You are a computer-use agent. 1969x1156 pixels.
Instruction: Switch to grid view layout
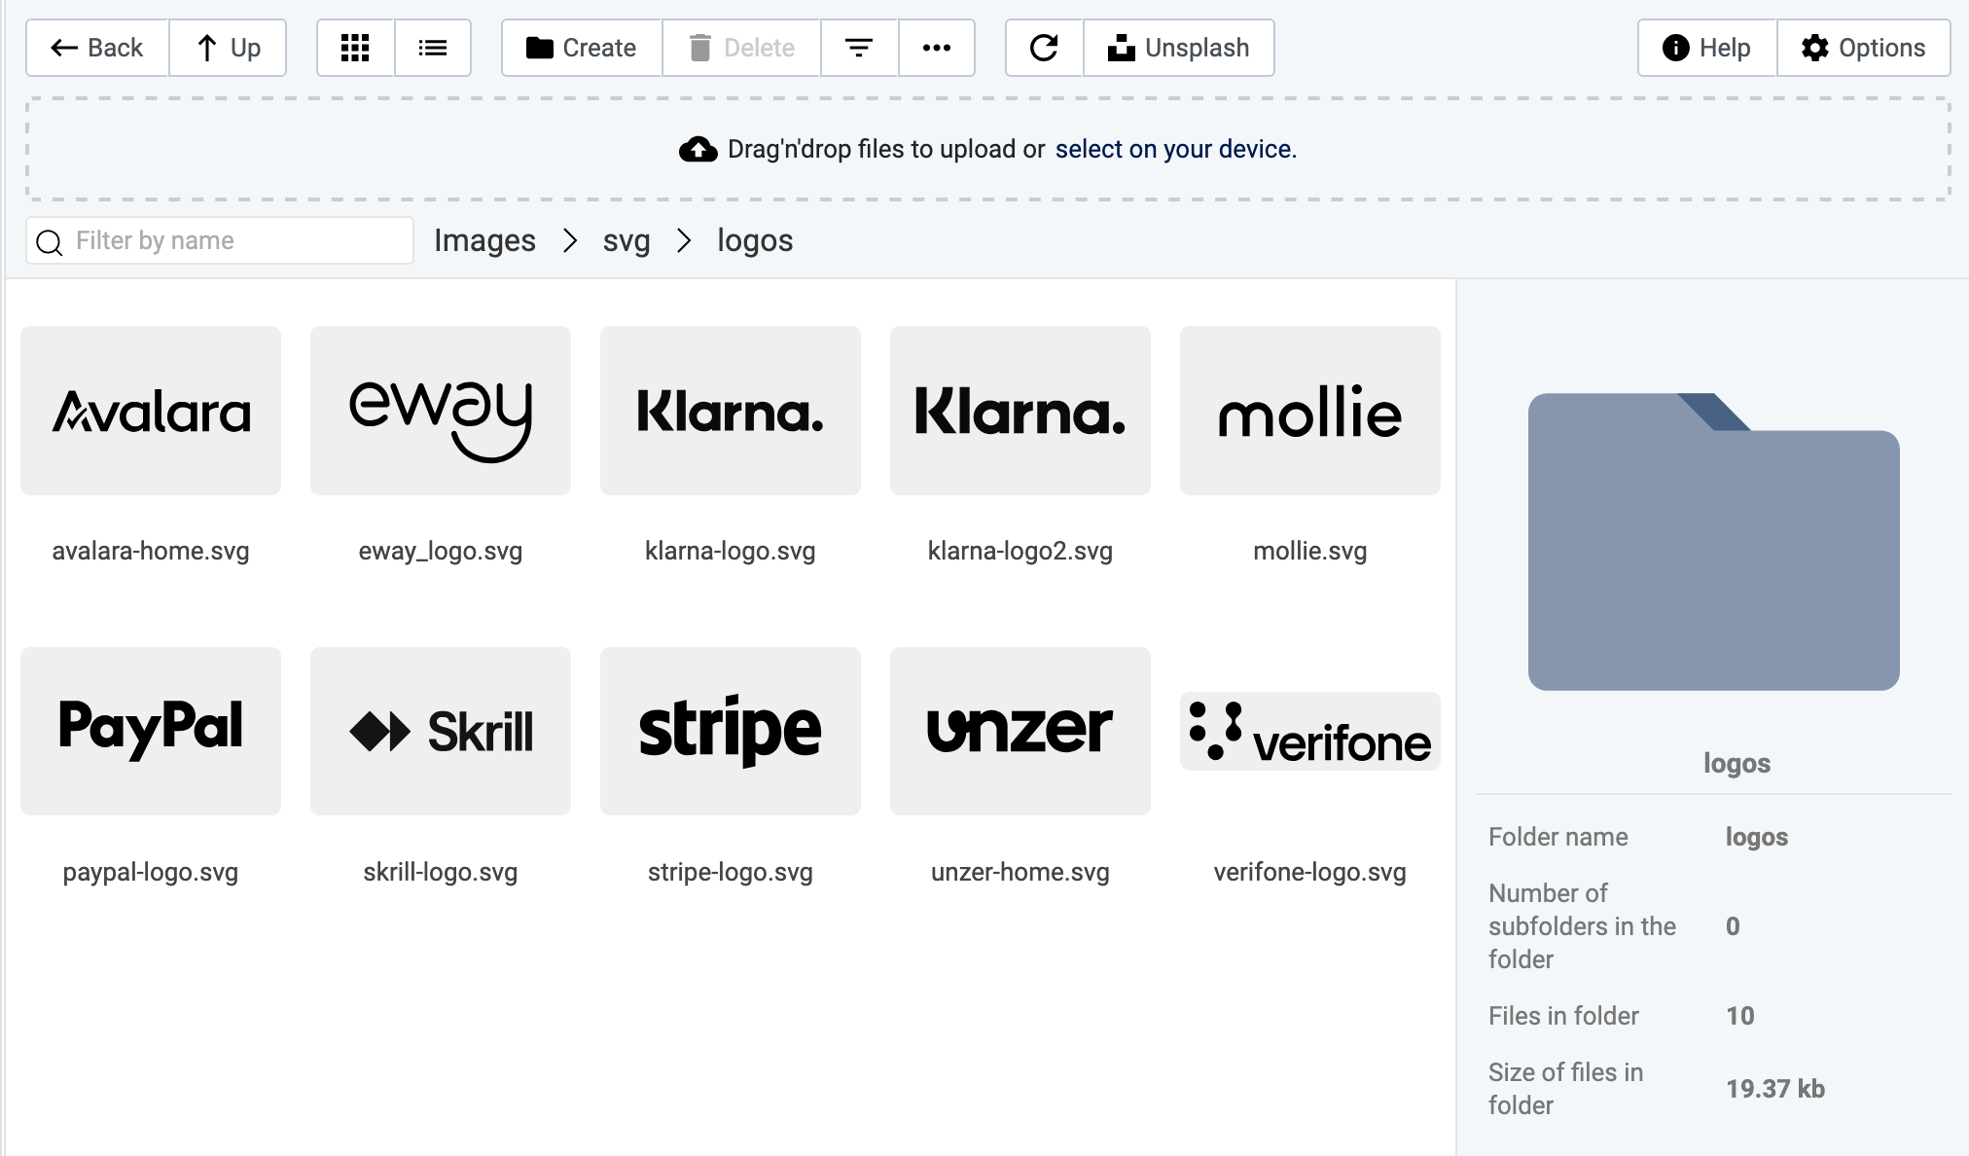coord(355,47)
